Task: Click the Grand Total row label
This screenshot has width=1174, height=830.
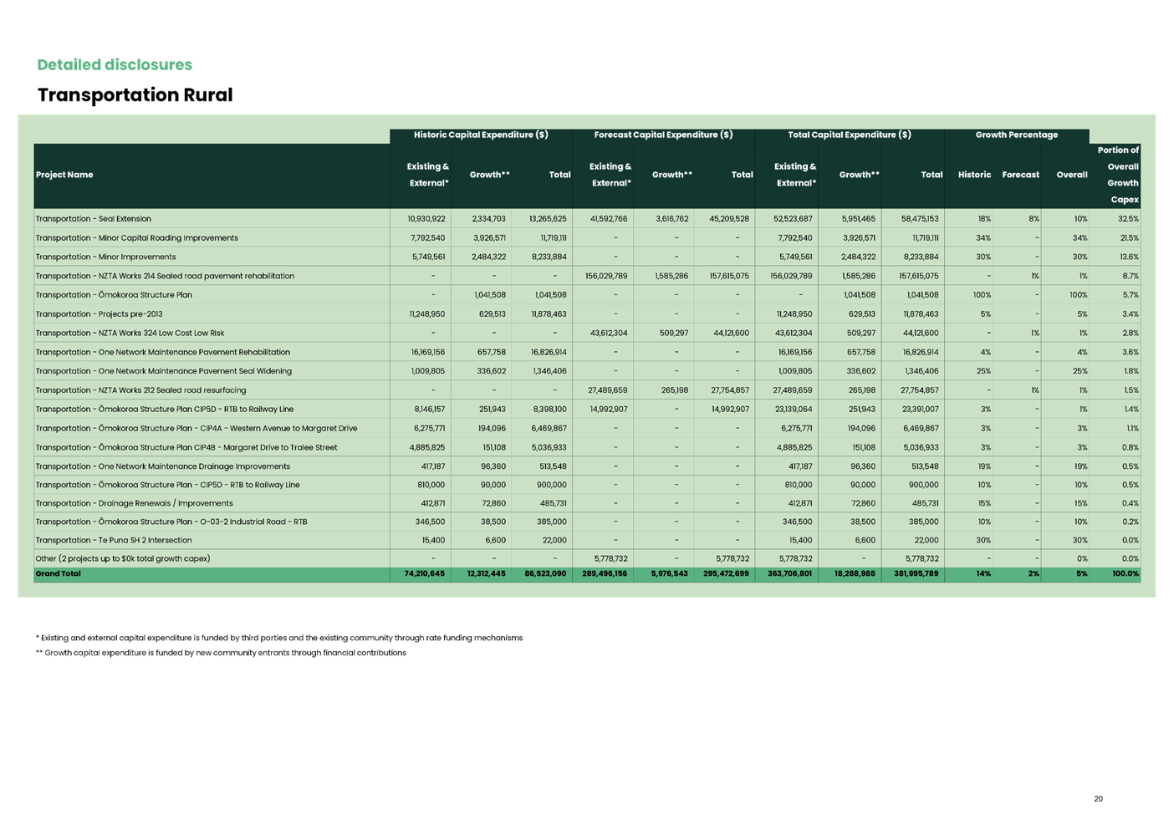Action: (x=58, y=573)
